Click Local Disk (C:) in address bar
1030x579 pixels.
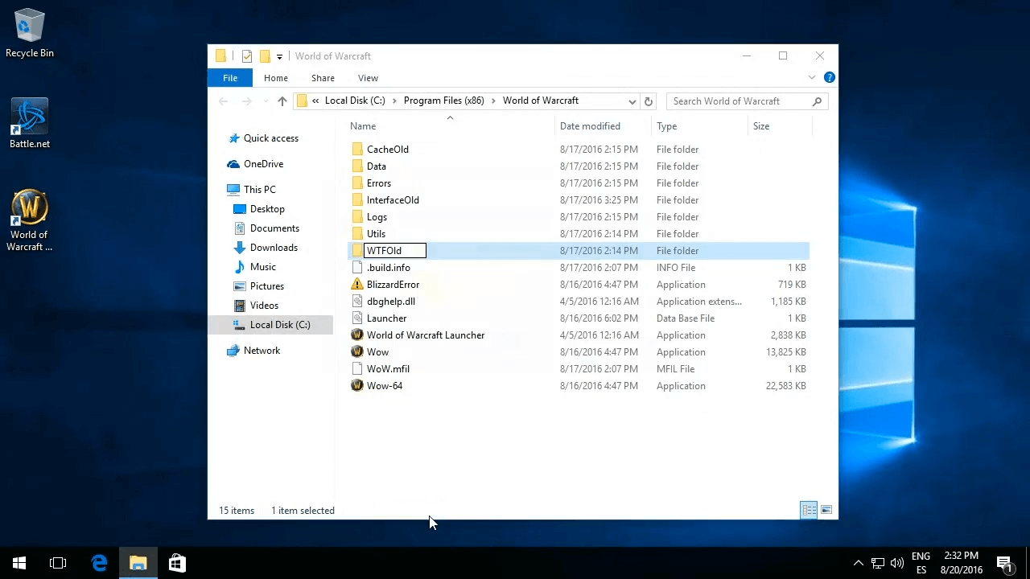[355, 101]
